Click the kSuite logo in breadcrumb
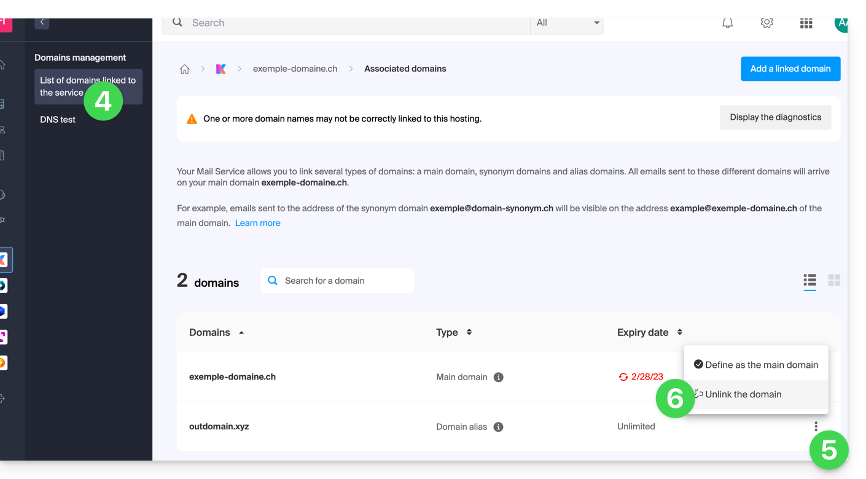 tap(221, 69)
